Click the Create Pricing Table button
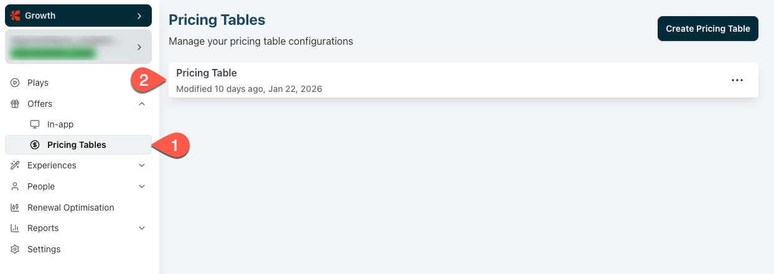This screenshot has width=774, height=274. (x=707, y=29)
